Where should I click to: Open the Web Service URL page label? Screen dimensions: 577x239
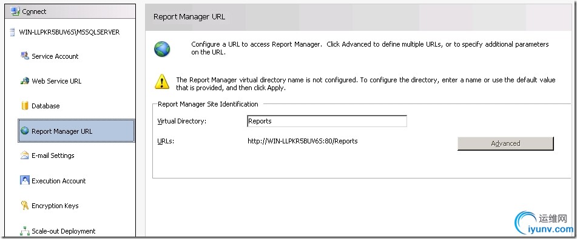(56, 81)
